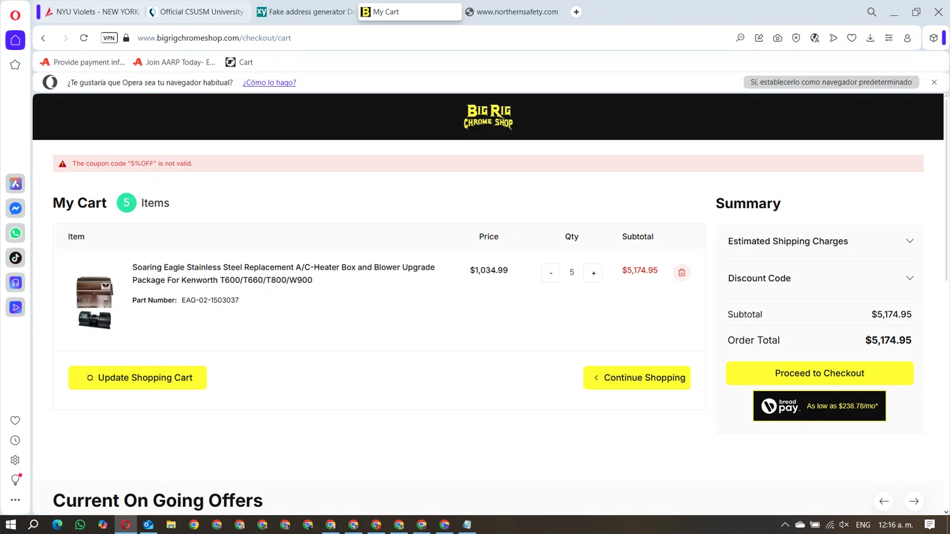Click Bread Pay financing banner
950x534 pixels.
click(x=820, y=406)
